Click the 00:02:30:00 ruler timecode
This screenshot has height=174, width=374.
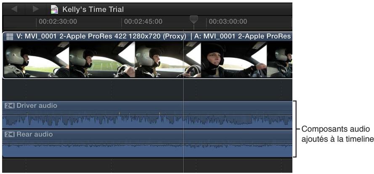pos(58,22)
